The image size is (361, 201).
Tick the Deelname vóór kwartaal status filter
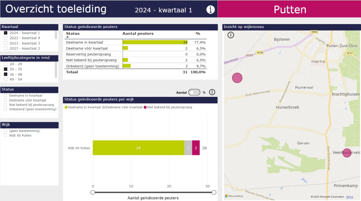5,100
